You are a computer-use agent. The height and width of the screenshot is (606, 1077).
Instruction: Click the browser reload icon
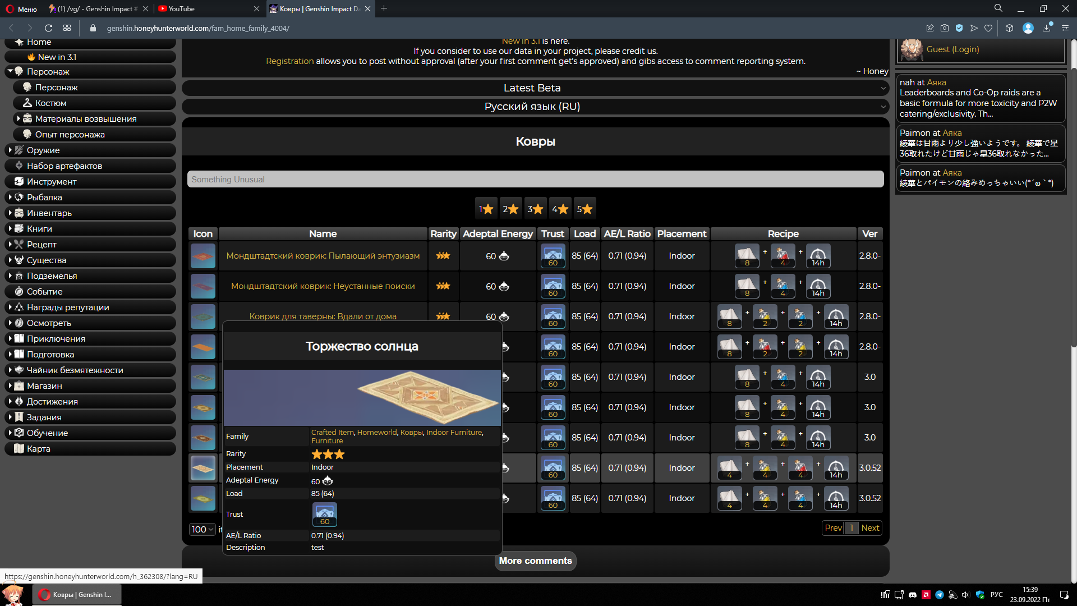pos(48,28)
